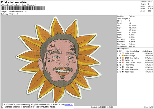Click the Stitches value 54481

click(150, 2)
